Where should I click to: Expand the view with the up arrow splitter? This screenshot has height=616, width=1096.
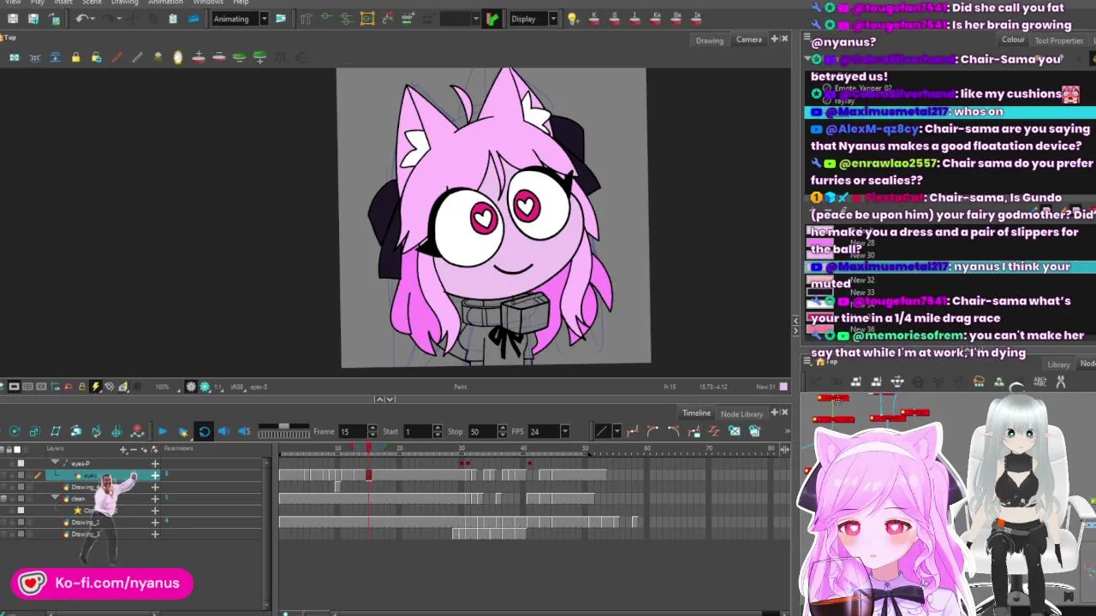click(379, 399)
